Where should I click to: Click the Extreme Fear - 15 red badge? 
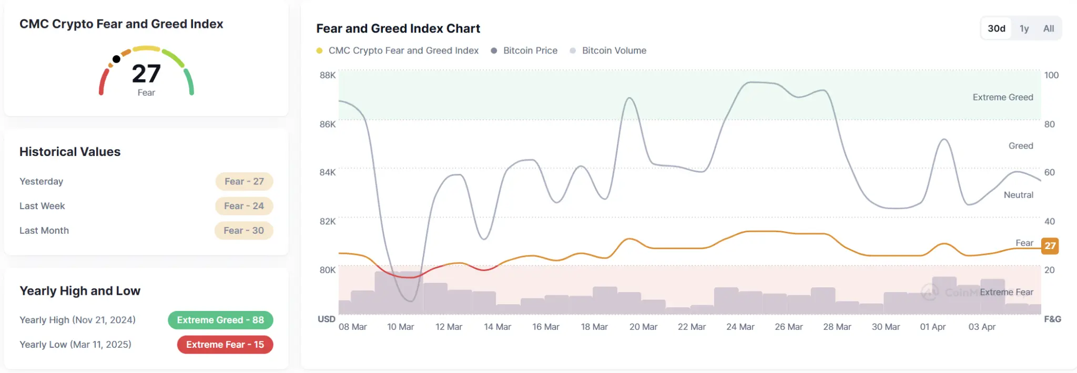(x=225, y=345)
